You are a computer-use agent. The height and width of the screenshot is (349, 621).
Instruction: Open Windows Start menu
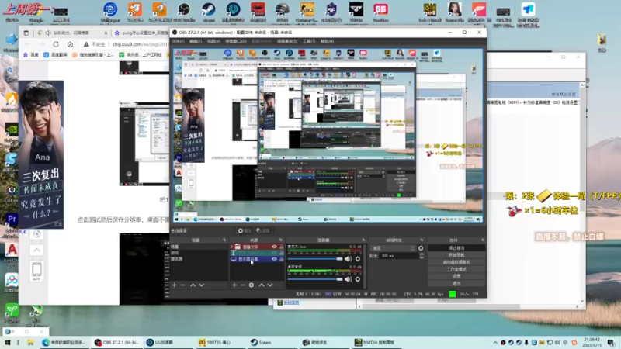pos(7,343)
